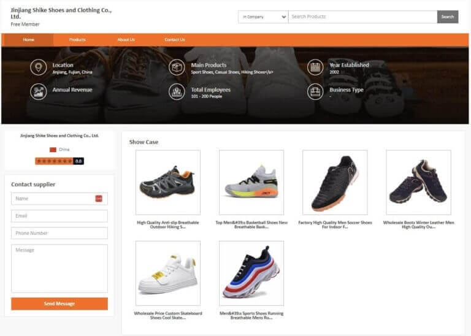471x336 pixels.
Task: Open the winter leather boots thumbnail
Action: point(418,183)
